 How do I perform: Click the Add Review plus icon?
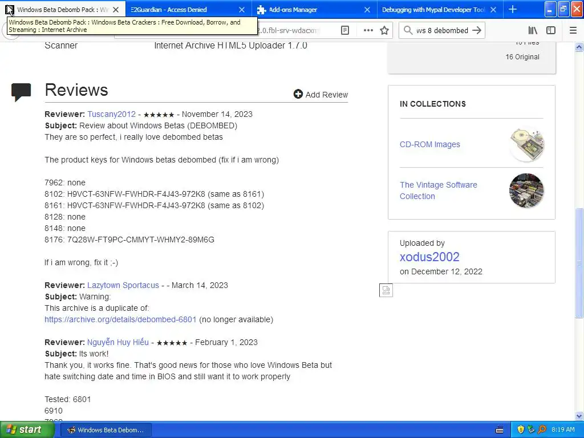(298, 94)
